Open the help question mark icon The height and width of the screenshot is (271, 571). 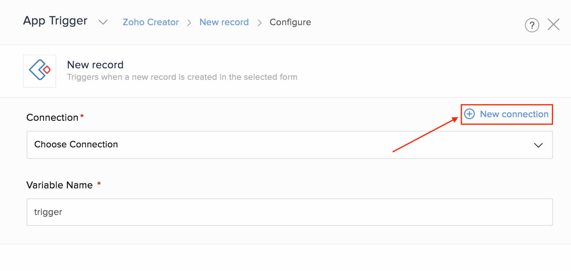pyautogui.click(x=532, y=25)
